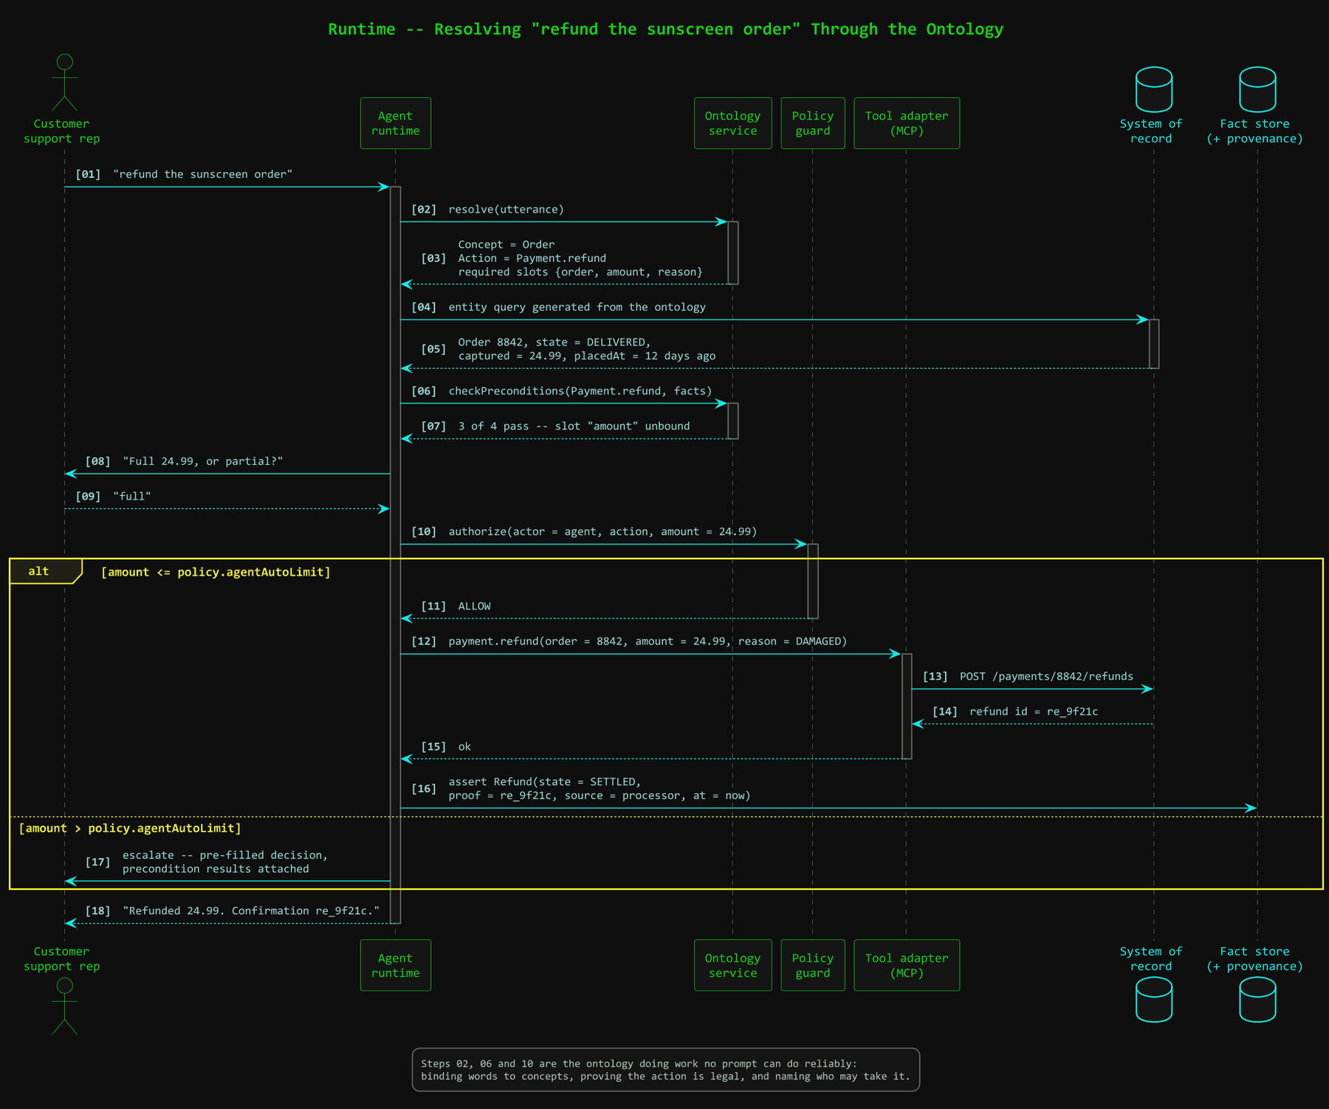Click the top Customer support rep label
The width and height of the screenshot is (1329, 1109).
pos(61,131)
